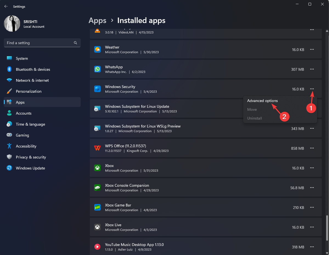329x255 pixels.
Task: Click the Apps breadcrumb link
Action: click(x=97, y=21)
